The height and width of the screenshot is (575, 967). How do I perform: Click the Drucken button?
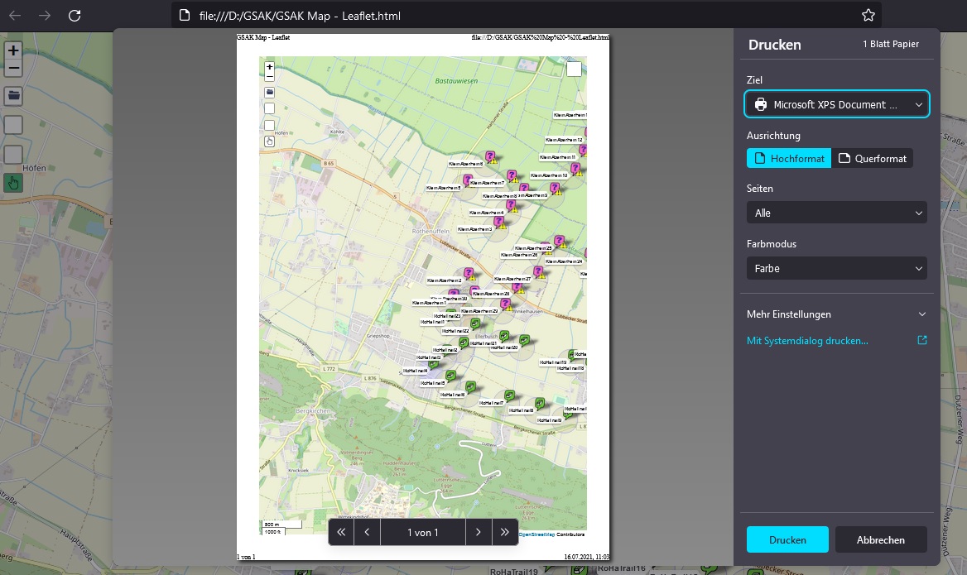[x=787, y=539]
